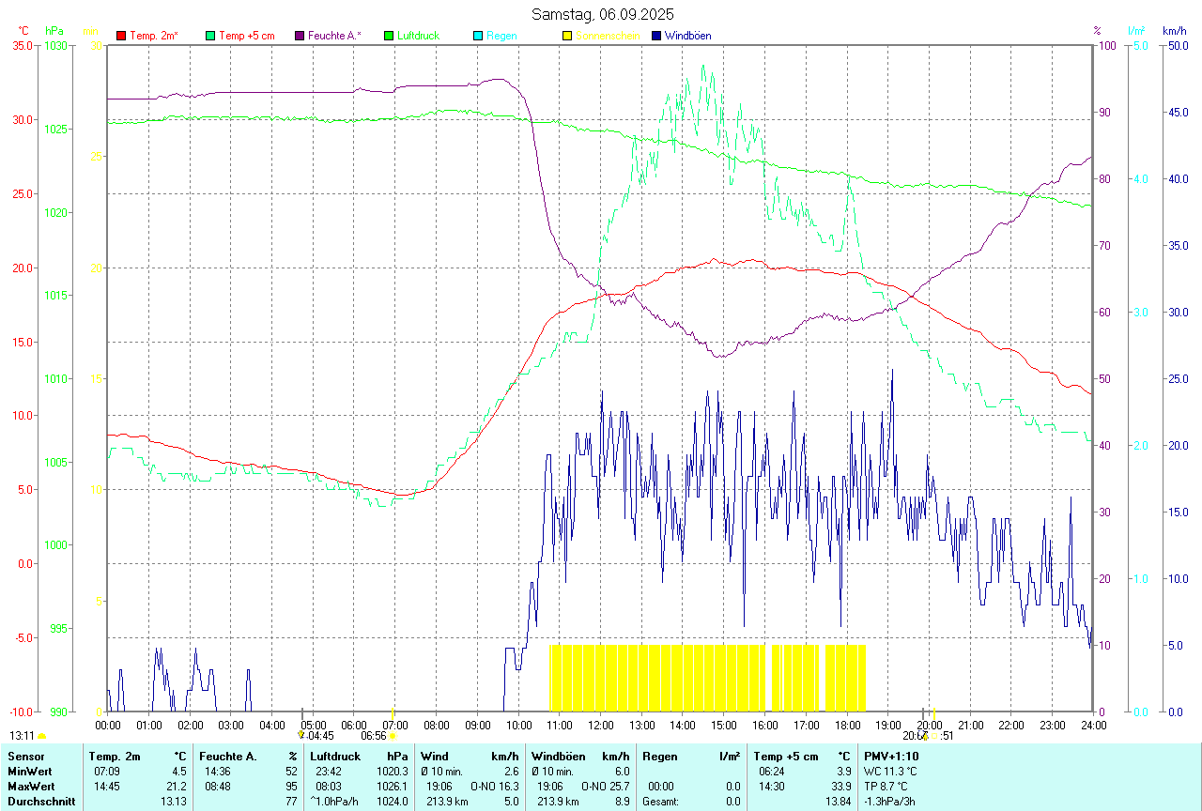Click the purple Feuchte A. legend square
Screen dimensions: 1202x811
[x=300, y=36]
